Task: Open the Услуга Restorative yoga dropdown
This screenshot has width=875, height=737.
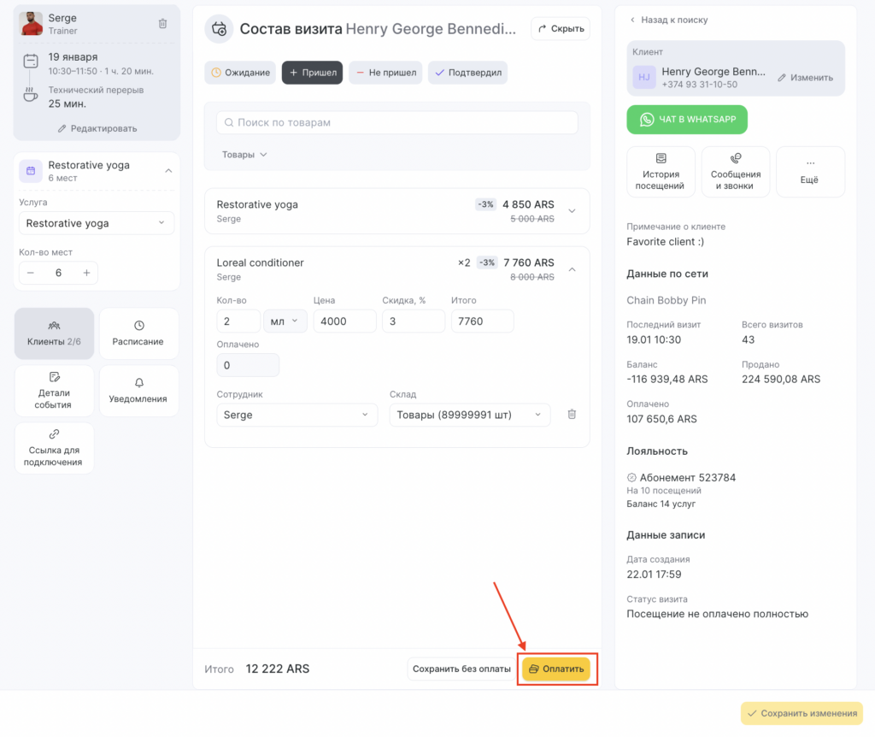Action: tap(96, 223)
